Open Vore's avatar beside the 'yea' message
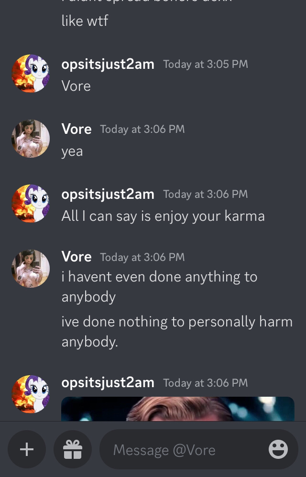 (x=31, y=139)
